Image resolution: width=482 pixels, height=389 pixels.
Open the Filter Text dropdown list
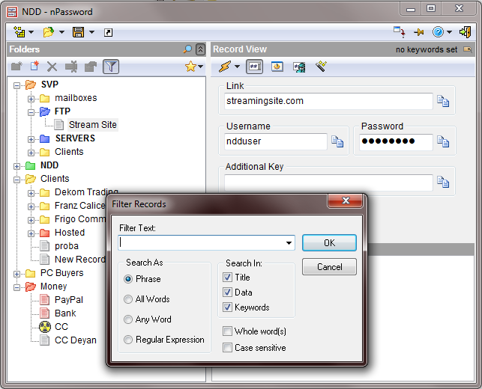pos(289,243)
